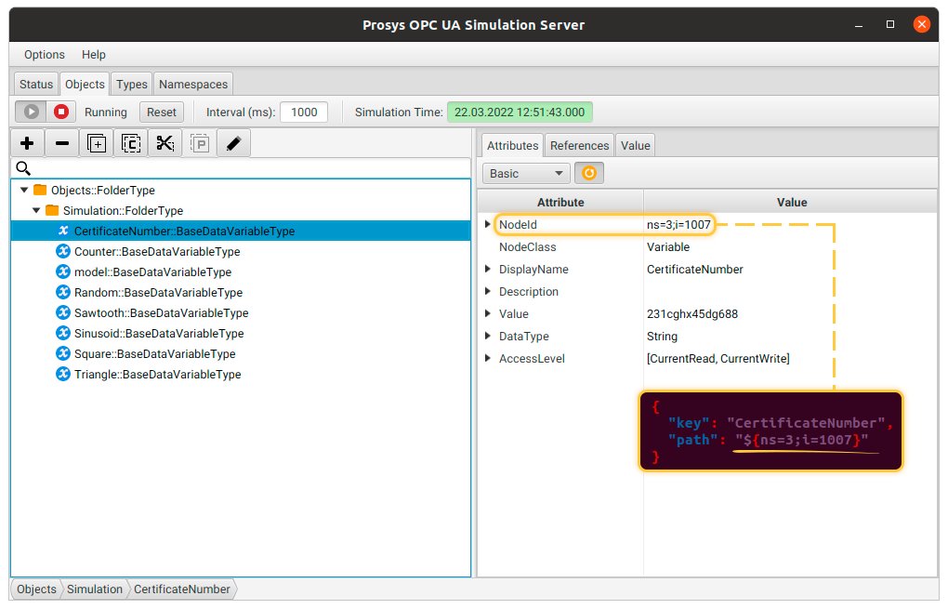Maximize the Simulation Server window
This screenshot has height=609, width=948.
click(x=890, y=24)
